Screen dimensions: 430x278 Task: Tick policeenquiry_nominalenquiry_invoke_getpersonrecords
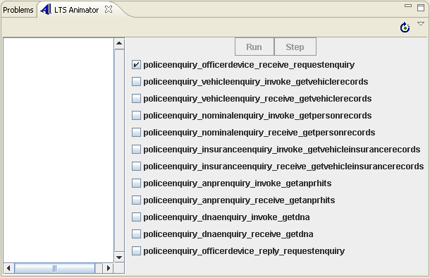[136, 116]
